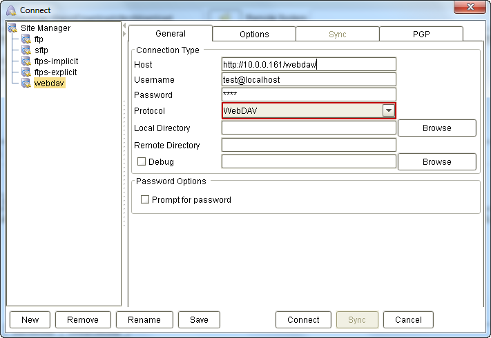Enable the Debug checkbox
This screenshot has height=338, width=491.
click(142, 162)
